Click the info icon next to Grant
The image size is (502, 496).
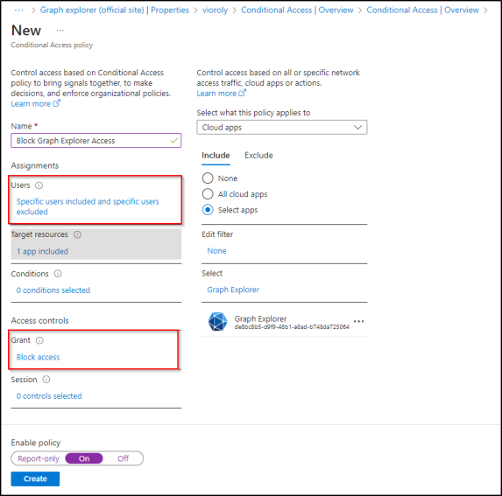click(39, 340)
